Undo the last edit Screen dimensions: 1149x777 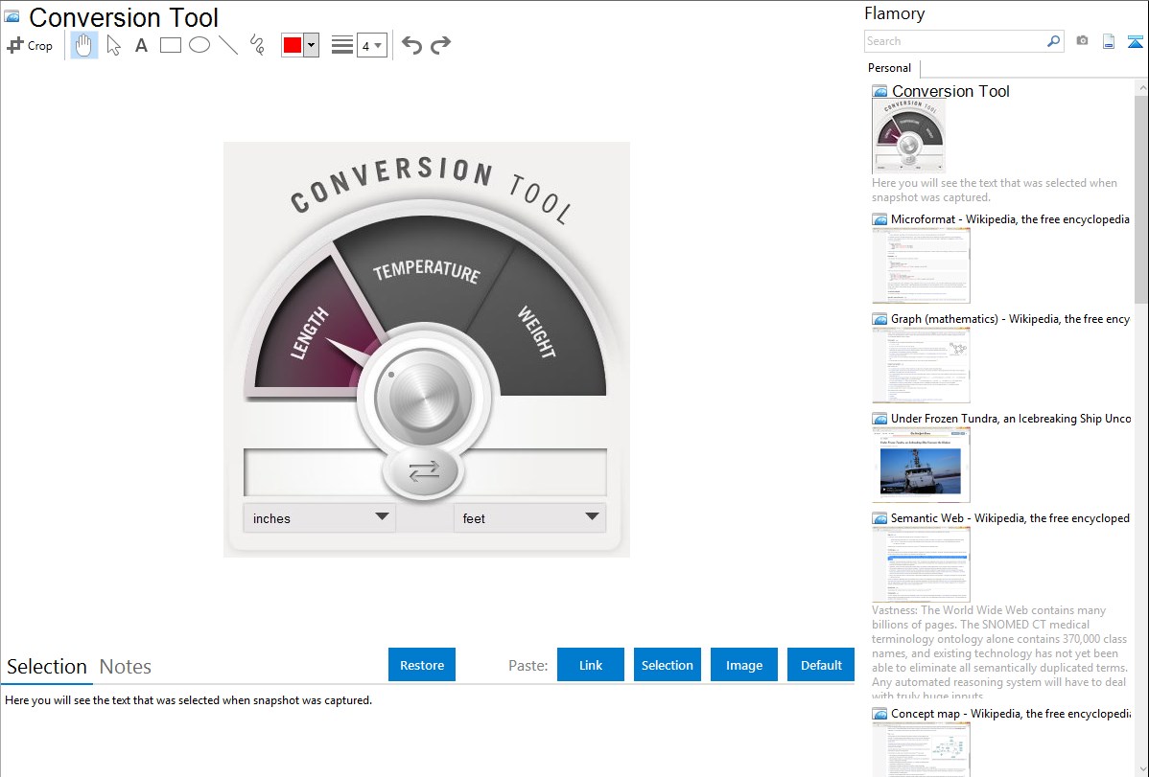(411, 45)
